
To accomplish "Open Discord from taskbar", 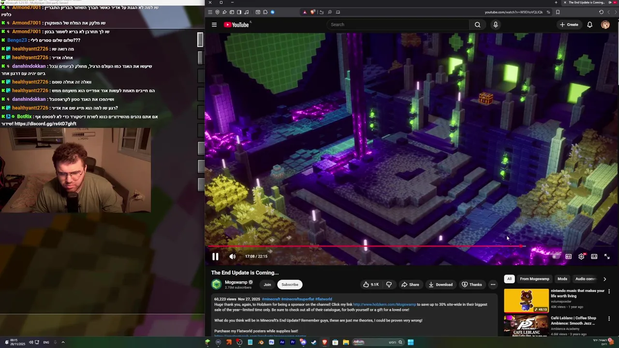I will 303,342.
